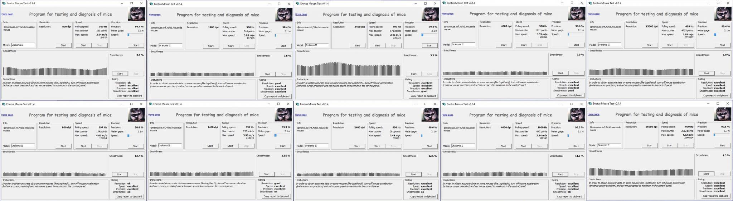The height and width of the screenshot is (201, 733).
Task: Start Smoothness test in 1400 dpi 997 Hz window
Action: tap(267, 174)
